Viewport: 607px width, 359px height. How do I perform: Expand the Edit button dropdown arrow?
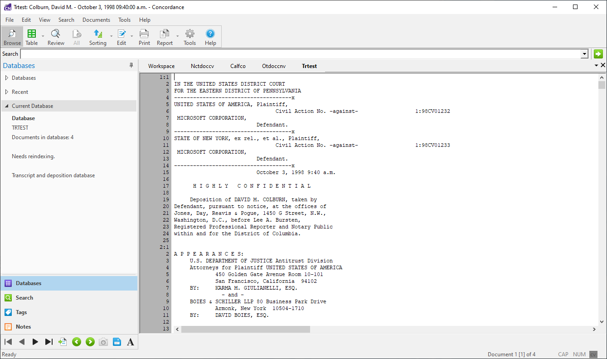(132, 37)
